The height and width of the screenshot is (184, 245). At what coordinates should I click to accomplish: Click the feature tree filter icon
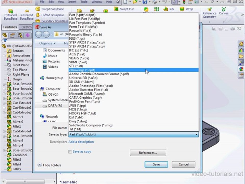5,41
